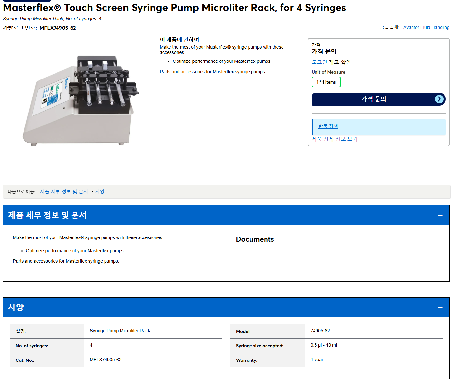The image size is (452, 386).
Task: Select the syringe size value 0,5 µl - 10 ml
Action: click(x=324, y=345)
